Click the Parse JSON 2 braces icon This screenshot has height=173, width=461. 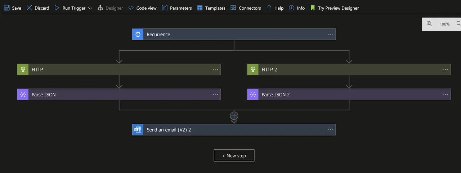pos(253,95)
